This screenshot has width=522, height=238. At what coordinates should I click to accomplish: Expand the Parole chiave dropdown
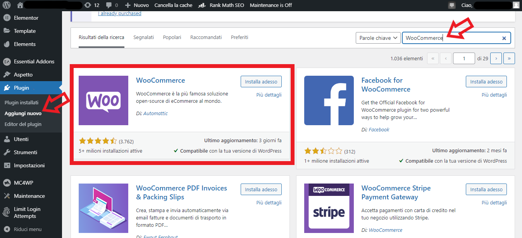click(378, 38)
